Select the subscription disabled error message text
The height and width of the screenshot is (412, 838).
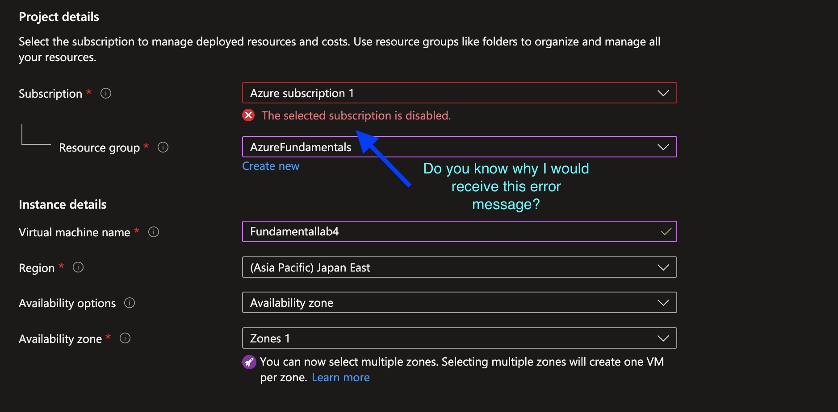[x=356, y=115]
